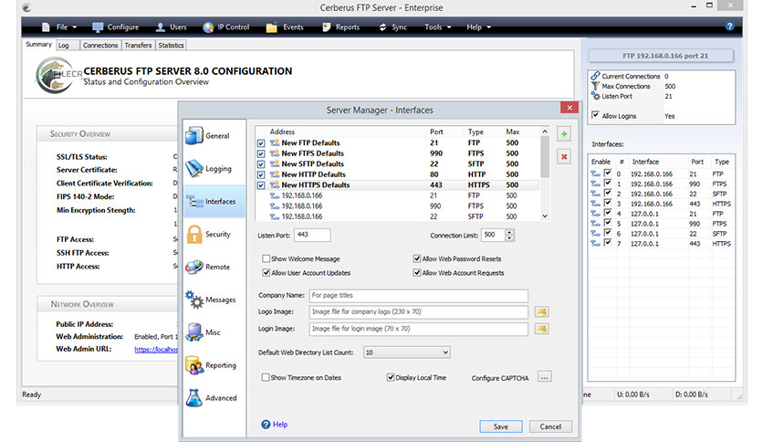Toggle New FTPS Defaults checkbox
Screen dimensions: 763x442
261,153
